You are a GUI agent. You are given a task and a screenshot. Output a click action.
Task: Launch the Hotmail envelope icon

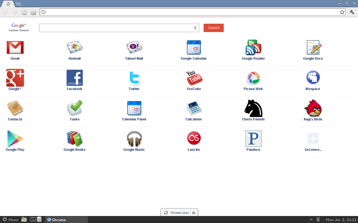pyautogui.click(x=75, y=47)
